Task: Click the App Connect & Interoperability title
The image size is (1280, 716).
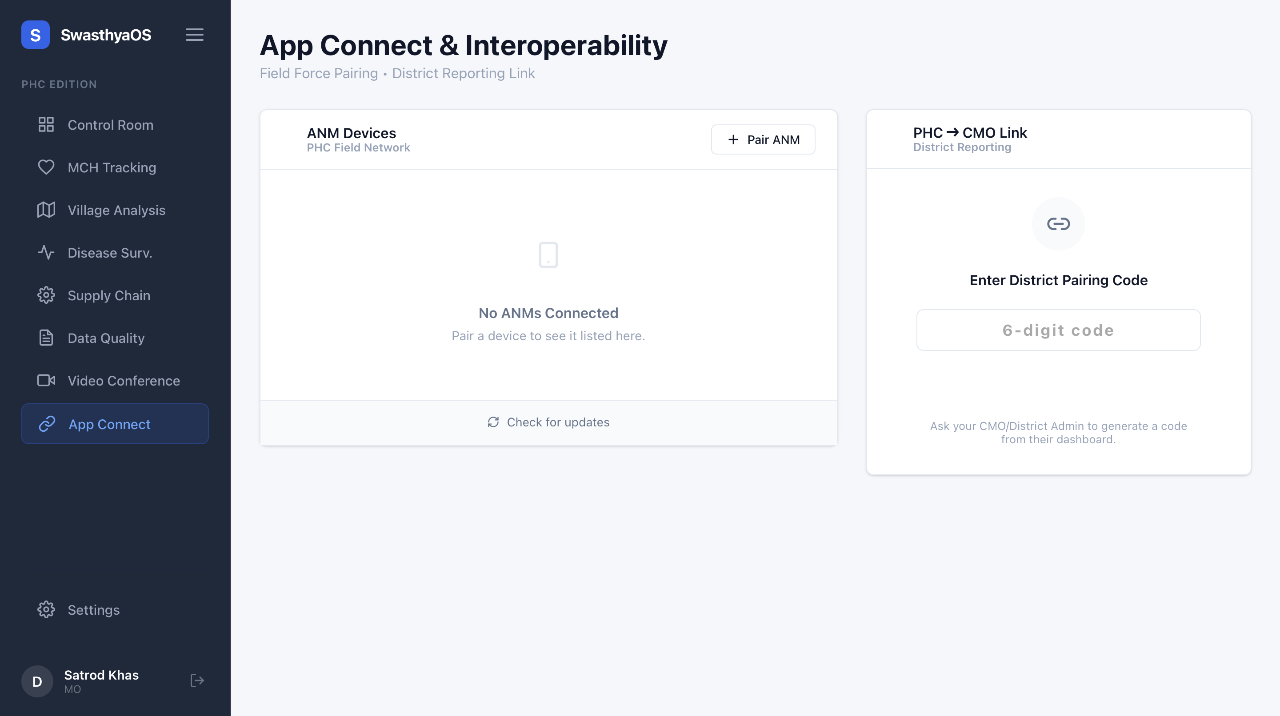Action: [x=464, y=45]
